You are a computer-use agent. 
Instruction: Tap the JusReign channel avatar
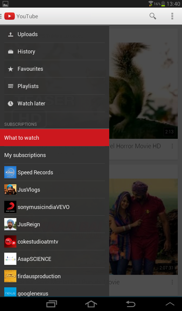(10, 224)
